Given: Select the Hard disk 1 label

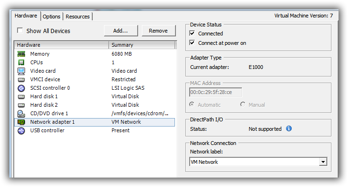Looking at the screenshot, I should point(44,96).
